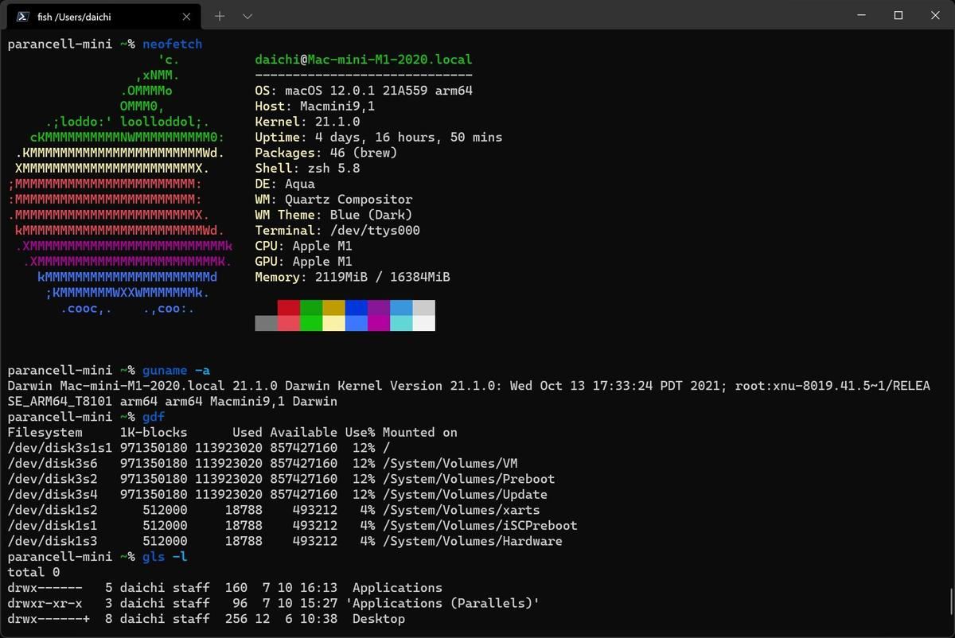Click the 'Host: Macmini9,1' line
This screenshot has height=638, width=955.
315,106
